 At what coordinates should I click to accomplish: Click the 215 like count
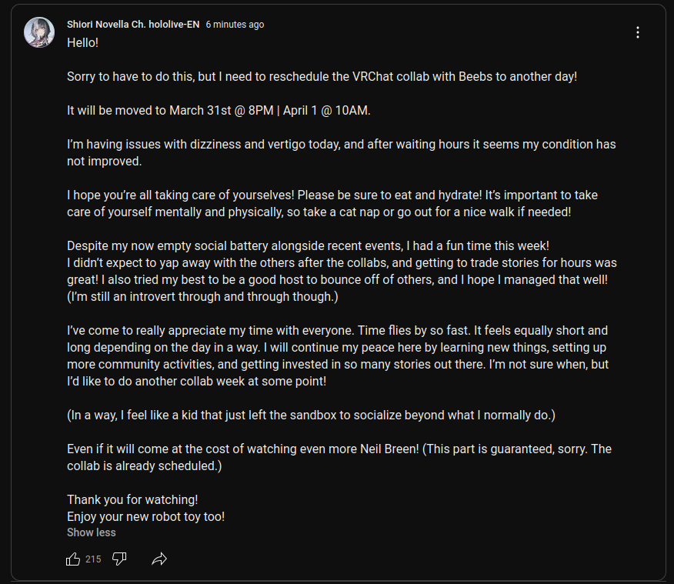(93, 559)
